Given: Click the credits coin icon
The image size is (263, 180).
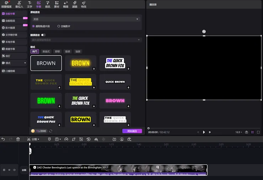Looking at the screenshot, I should (33, 131).
